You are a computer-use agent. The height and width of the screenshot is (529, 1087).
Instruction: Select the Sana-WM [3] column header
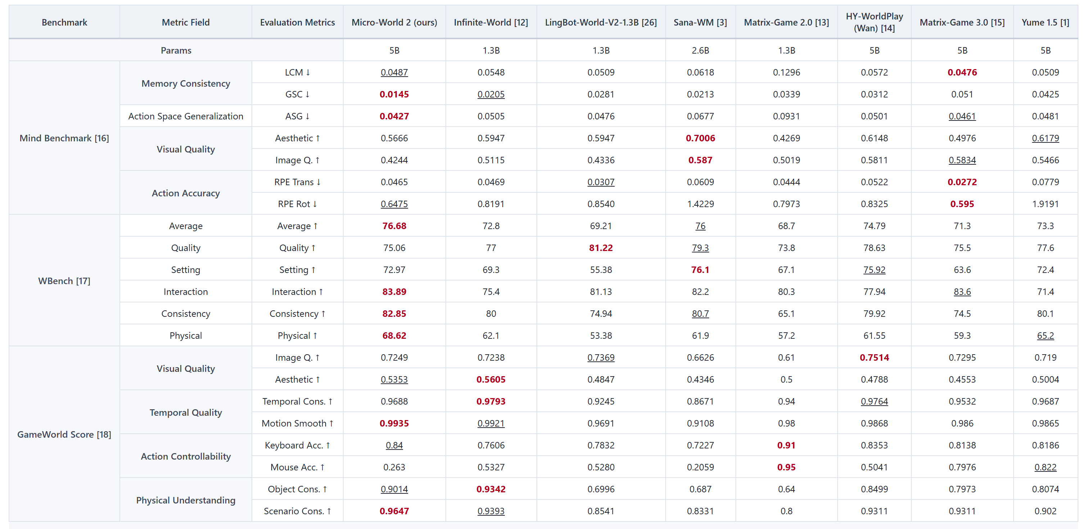700,22
